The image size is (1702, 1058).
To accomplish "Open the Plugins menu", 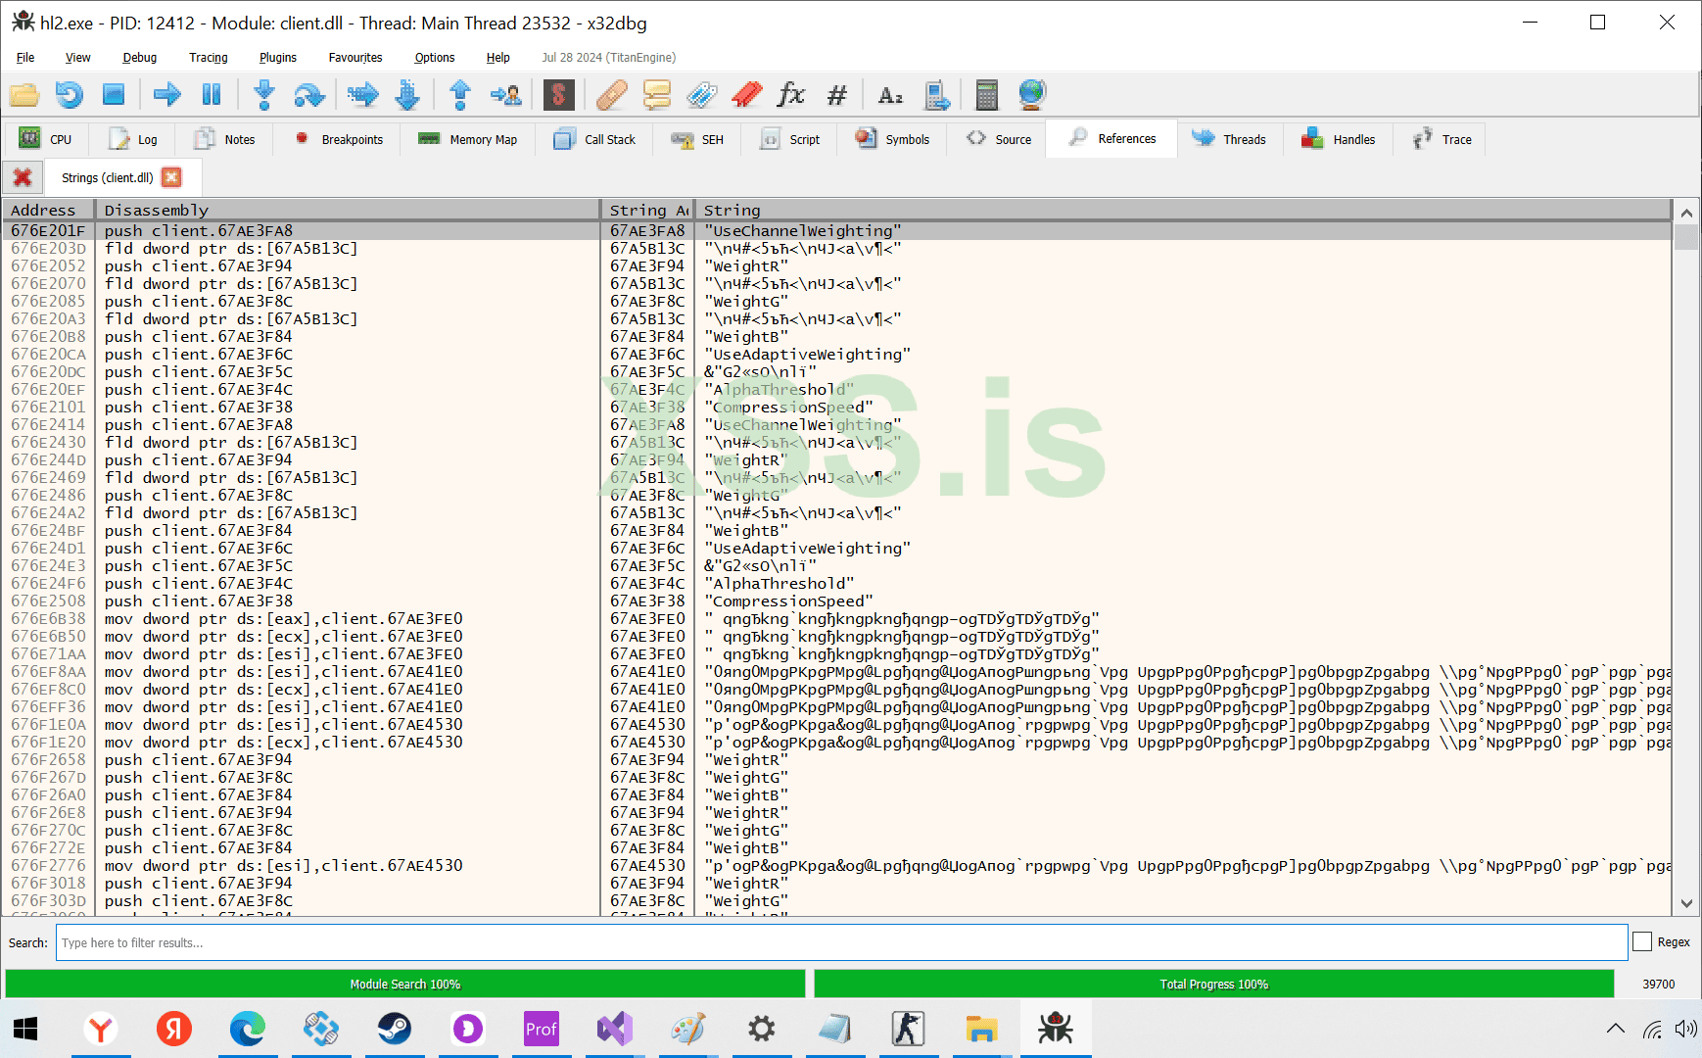I will [x=277, y=58].
